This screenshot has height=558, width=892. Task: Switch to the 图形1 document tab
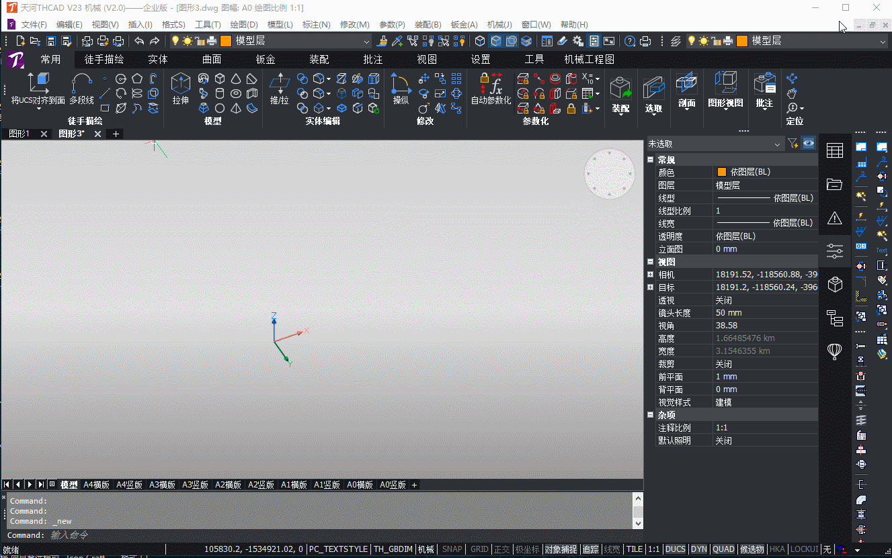click(x=19, y=134)
